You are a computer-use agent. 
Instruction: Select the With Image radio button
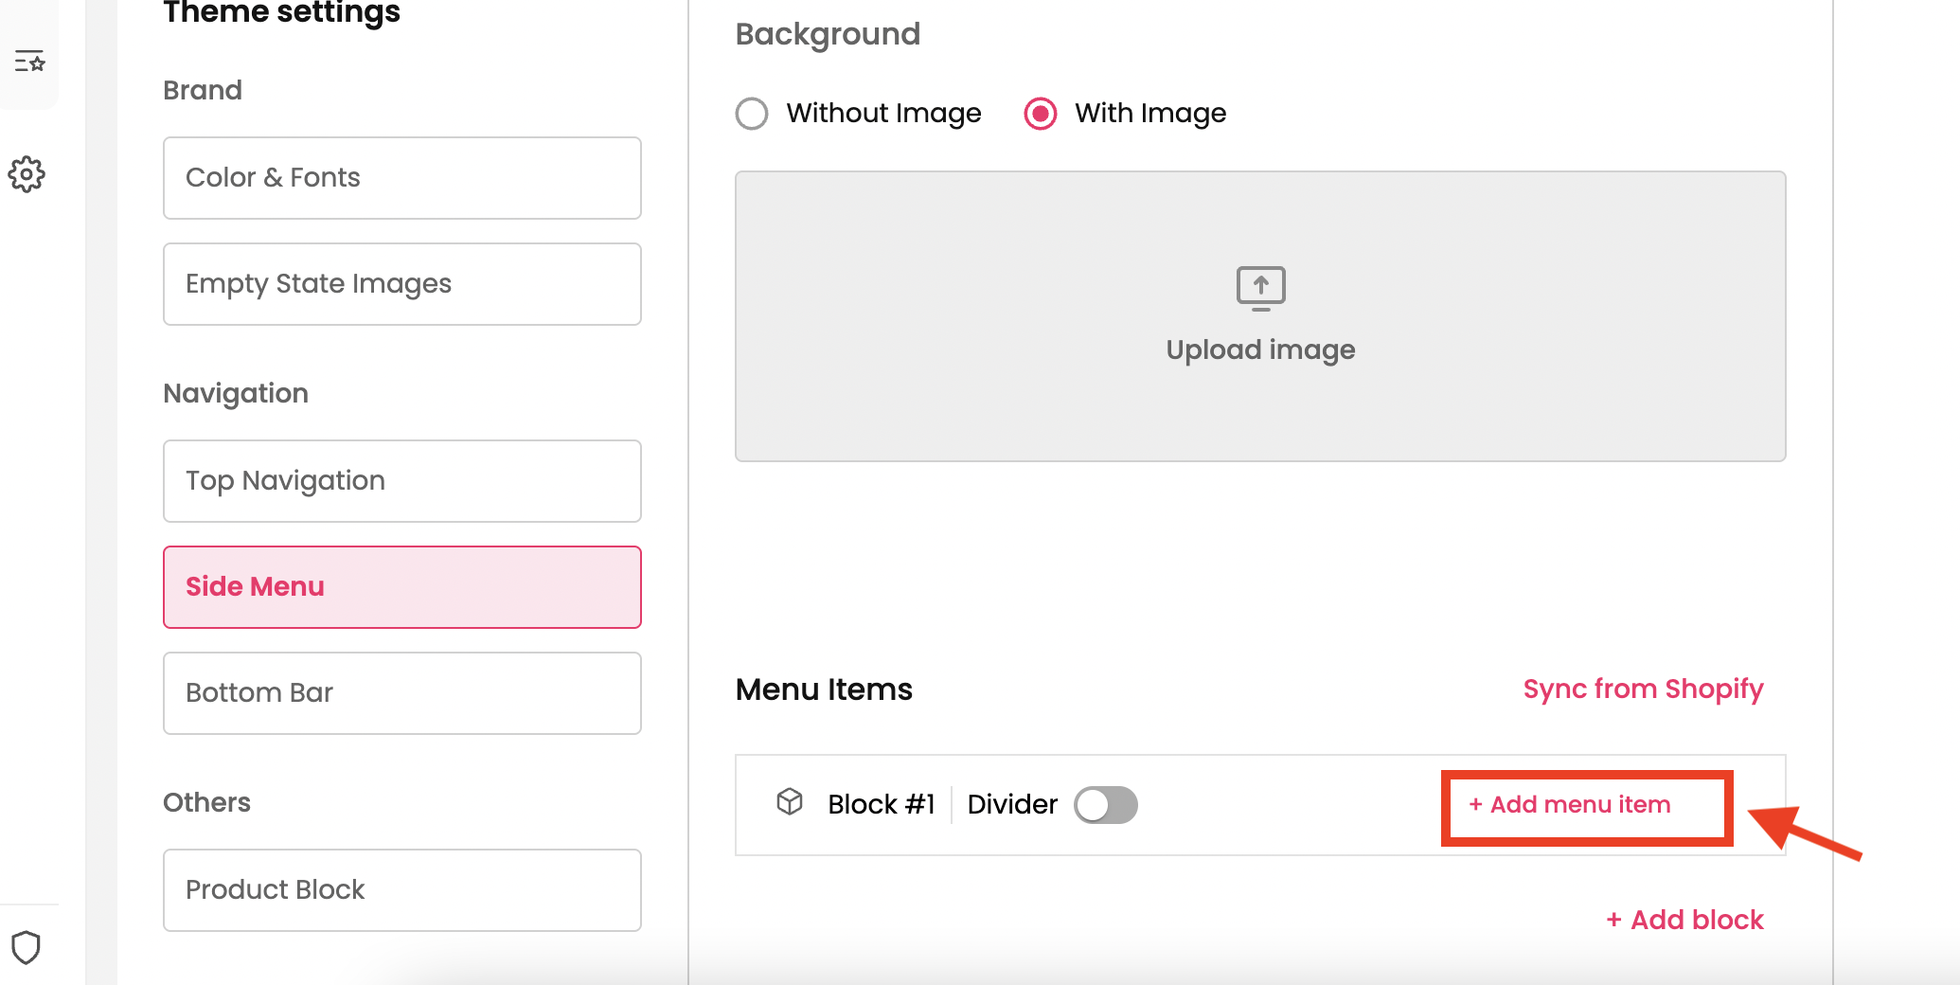(1041, 114)
